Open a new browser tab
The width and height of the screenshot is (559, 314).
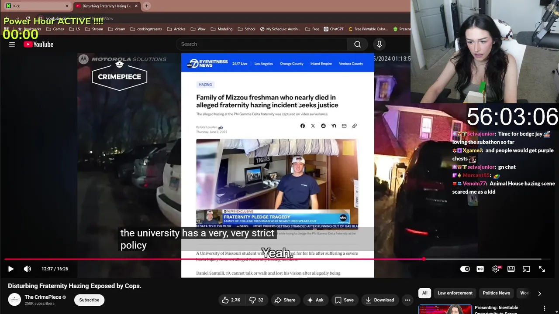(147, 6)
